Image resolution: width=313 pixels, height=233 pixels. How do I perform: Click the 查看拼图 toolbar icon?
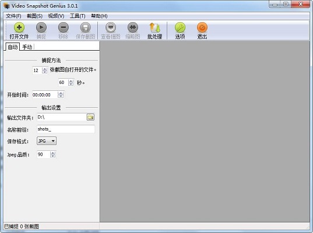click(x=111, y=27)
